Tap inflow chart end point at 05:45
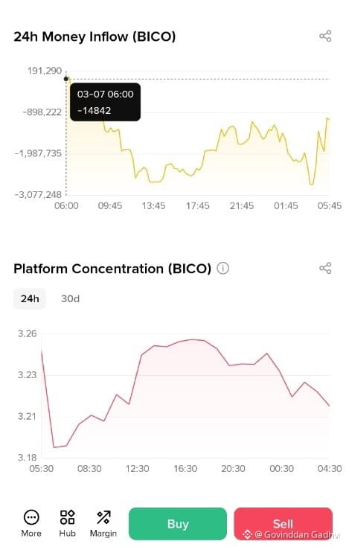 pos(328,119)
